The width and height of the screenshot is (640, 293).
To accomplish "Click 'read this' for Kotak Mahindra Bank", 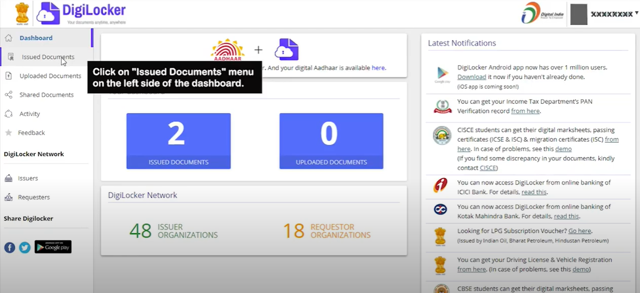I will [566, 216].
